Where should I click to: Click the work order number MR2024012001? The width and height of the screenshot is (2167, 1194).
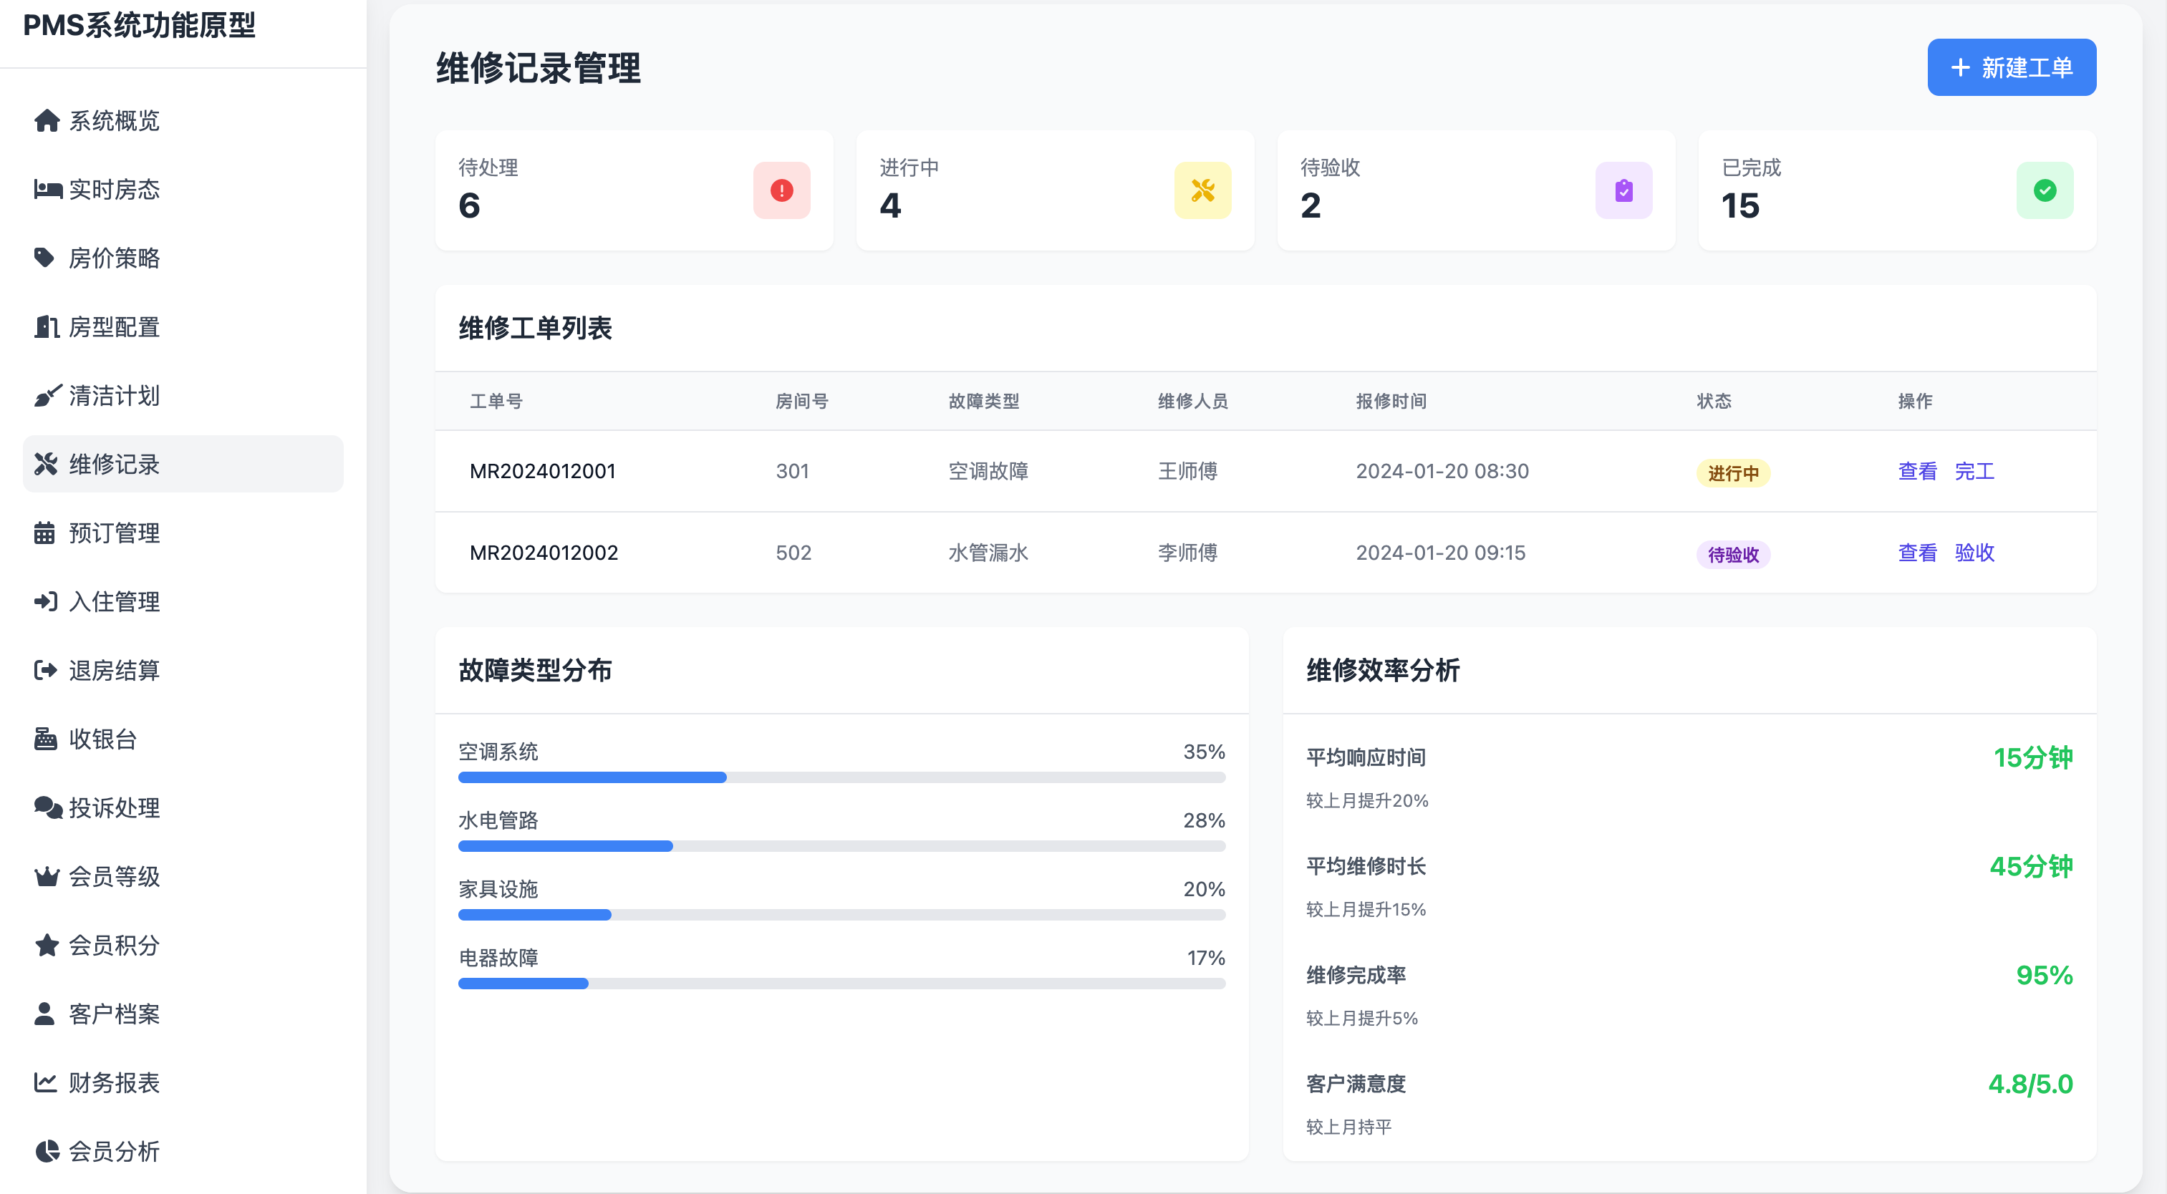coord(543,472)
